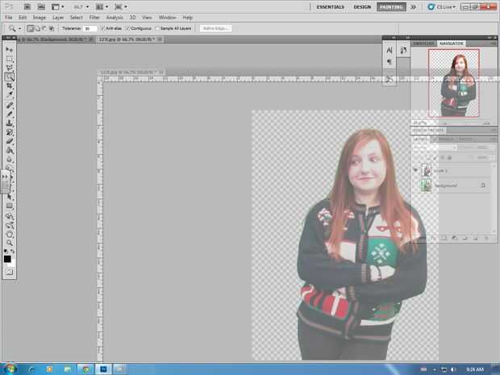Click the background color swatch

point(12,264)
